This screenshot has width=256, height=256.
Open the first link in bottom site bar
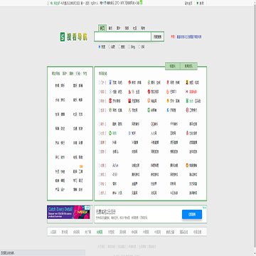tap(53, 232)
